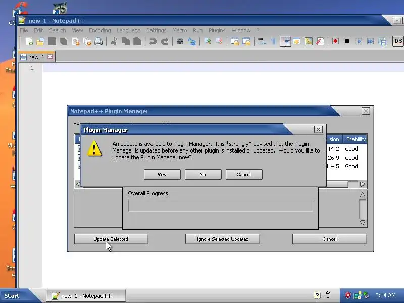Image resolution: width=404 pixels, height=303 pixels.
Task: Click the Undo arrow icon
Action: [153, 41]
